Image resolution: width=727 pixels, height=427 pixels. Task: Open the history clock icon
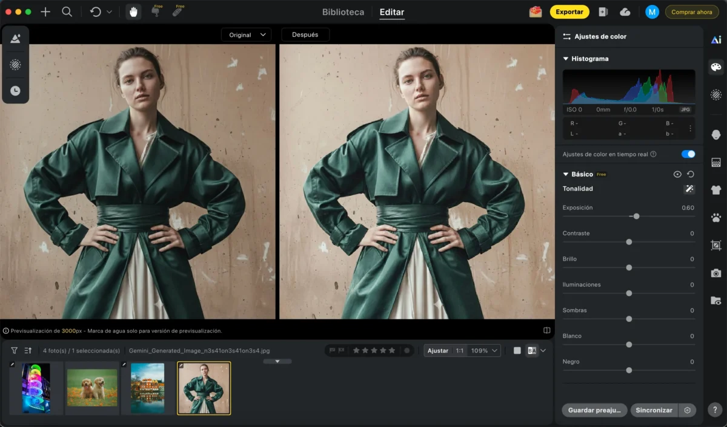point(15,91)
